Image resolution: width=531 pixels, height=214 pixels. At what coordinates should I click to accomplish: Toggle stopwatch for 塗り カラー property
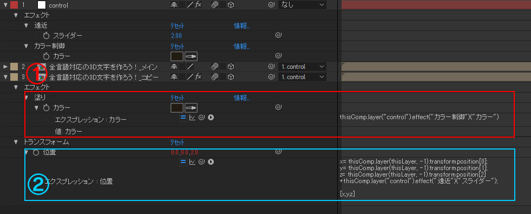point(47,108)
